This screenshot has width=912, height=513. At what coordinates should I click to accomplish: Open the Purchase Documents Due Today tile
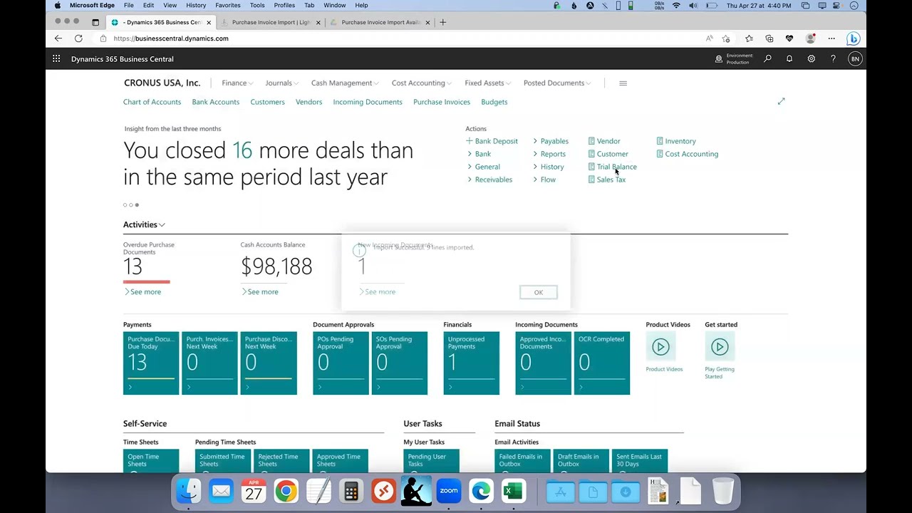click(151, 363)
